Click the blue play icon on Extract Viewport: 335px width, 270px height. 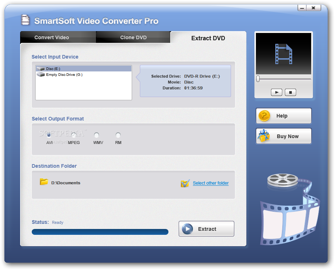[187, 229]
